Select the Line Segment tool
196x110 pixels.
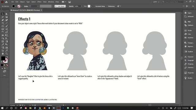tap(6, 23)
